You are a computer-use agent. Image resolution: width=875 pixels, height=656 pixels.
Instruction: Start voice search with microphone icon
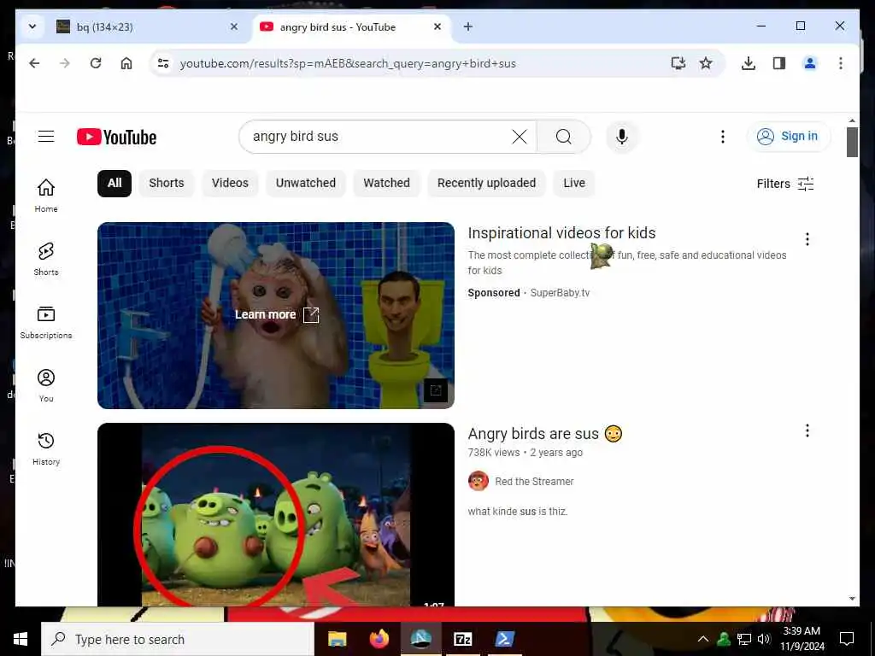(622, 137)
